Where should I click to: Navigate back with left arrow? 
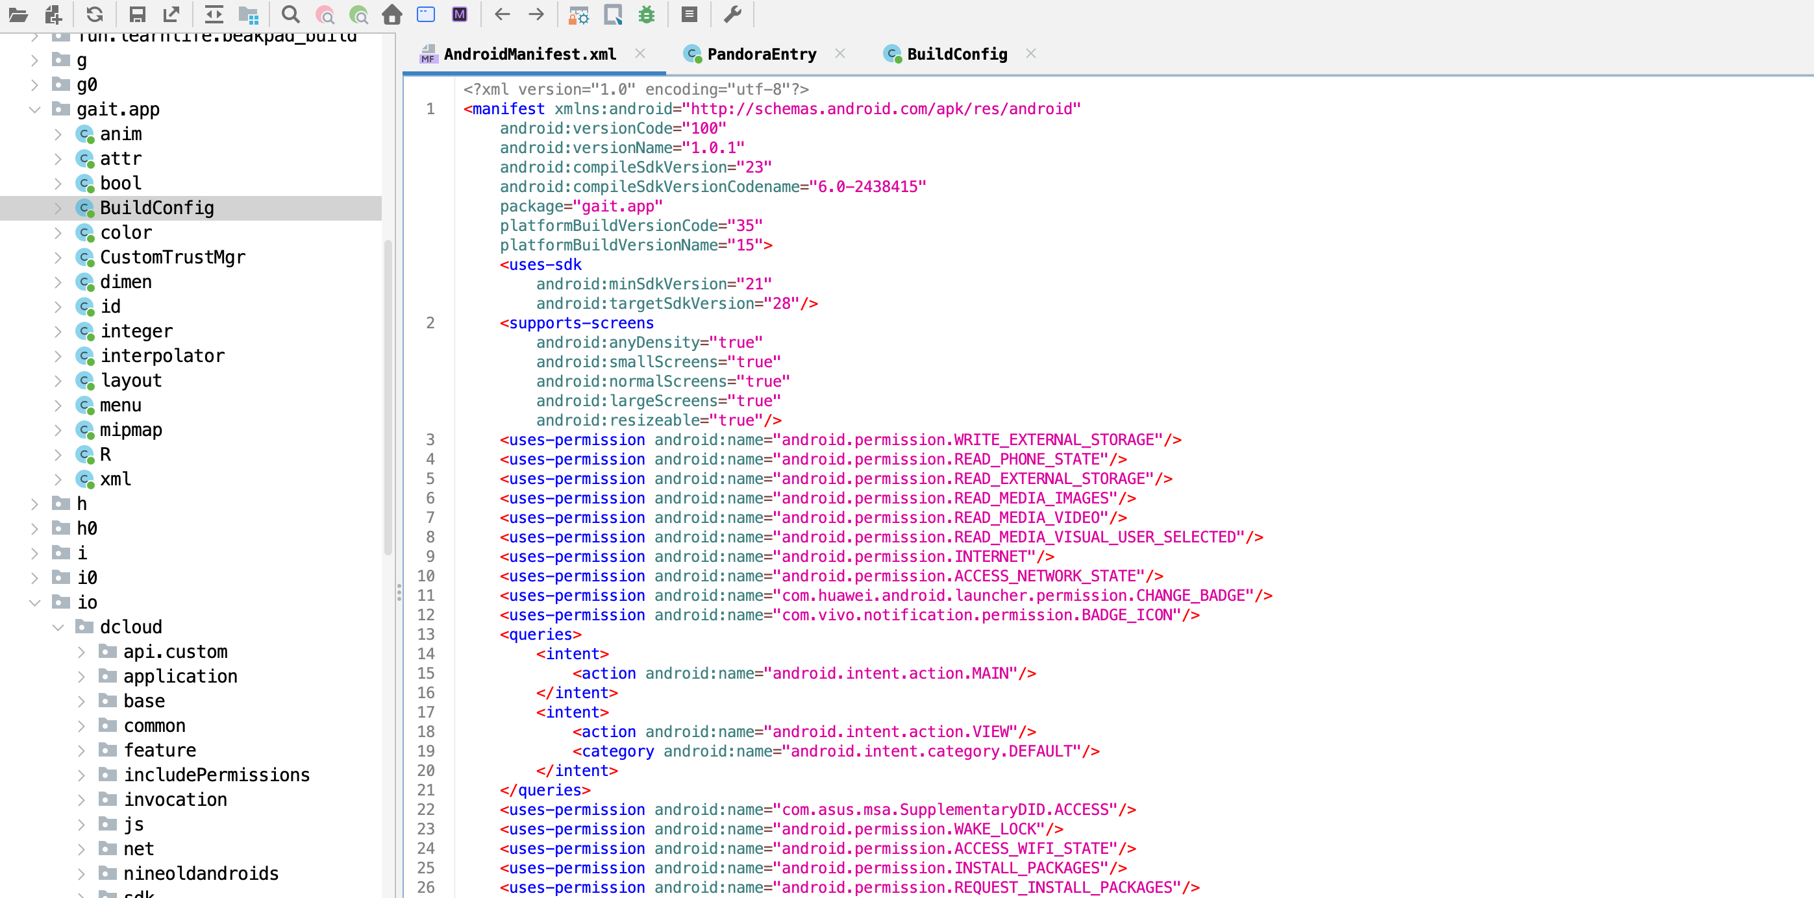[502, 15]
